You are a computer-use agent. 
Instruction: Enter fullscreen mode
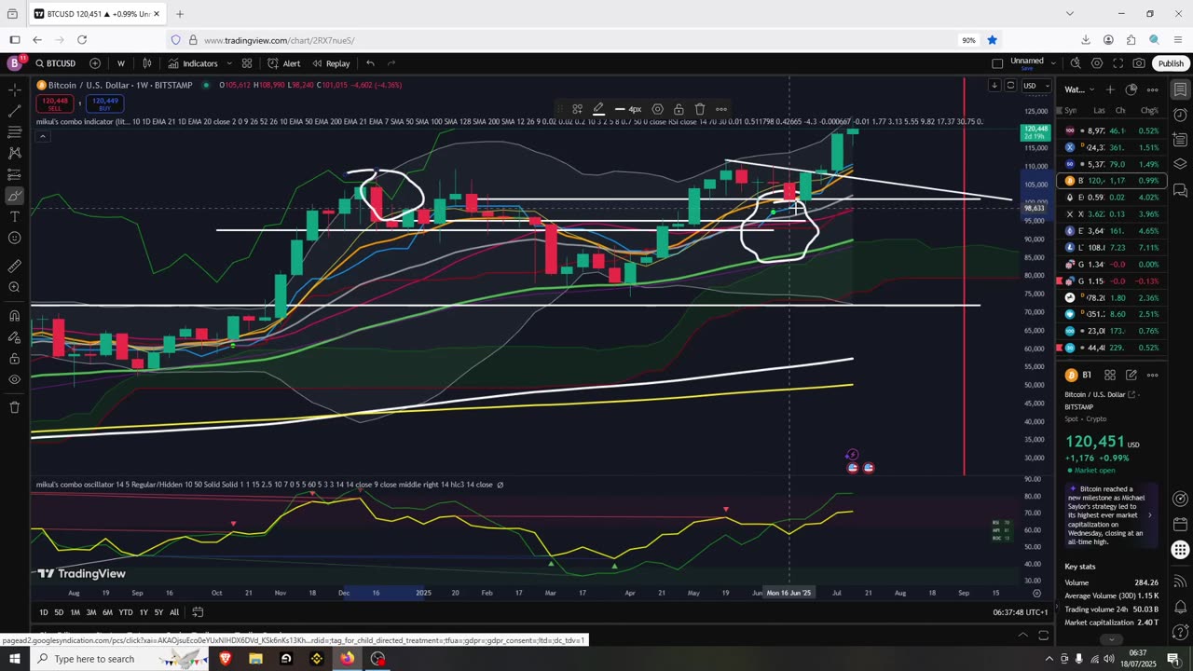point(1118,63)
